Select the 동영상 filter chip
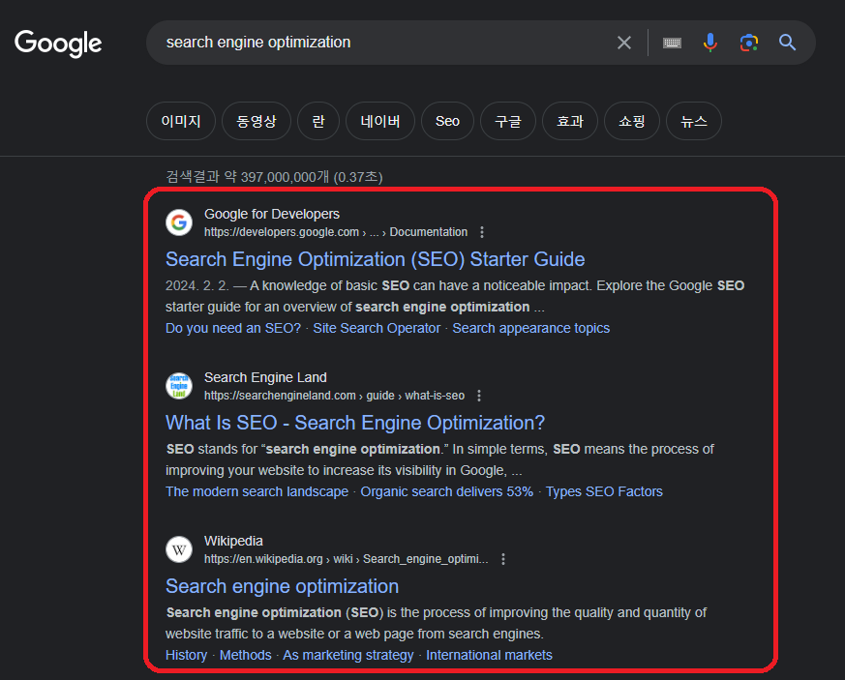 (x=257, y=121)
